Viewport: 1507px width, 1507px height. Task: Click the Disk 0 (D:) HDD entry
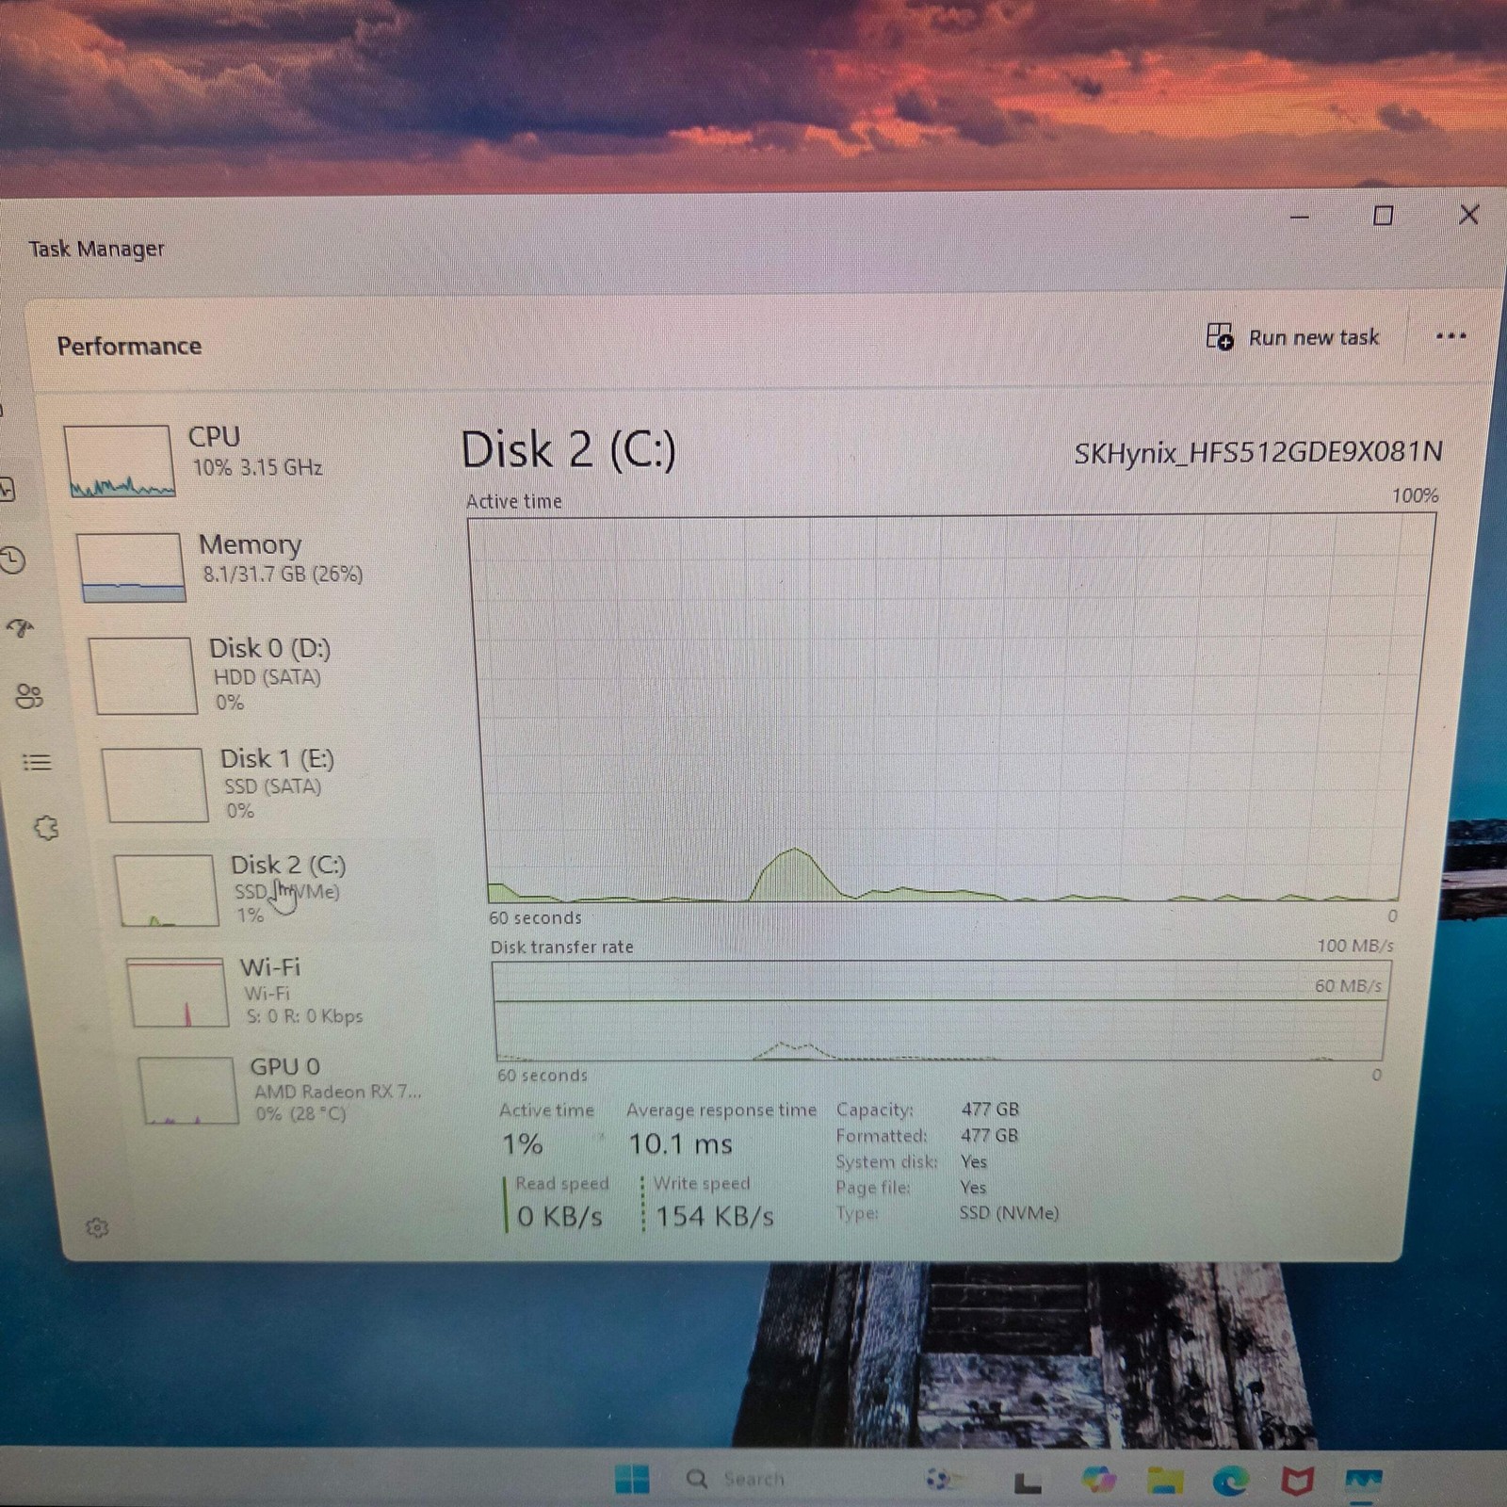[269, 674]
